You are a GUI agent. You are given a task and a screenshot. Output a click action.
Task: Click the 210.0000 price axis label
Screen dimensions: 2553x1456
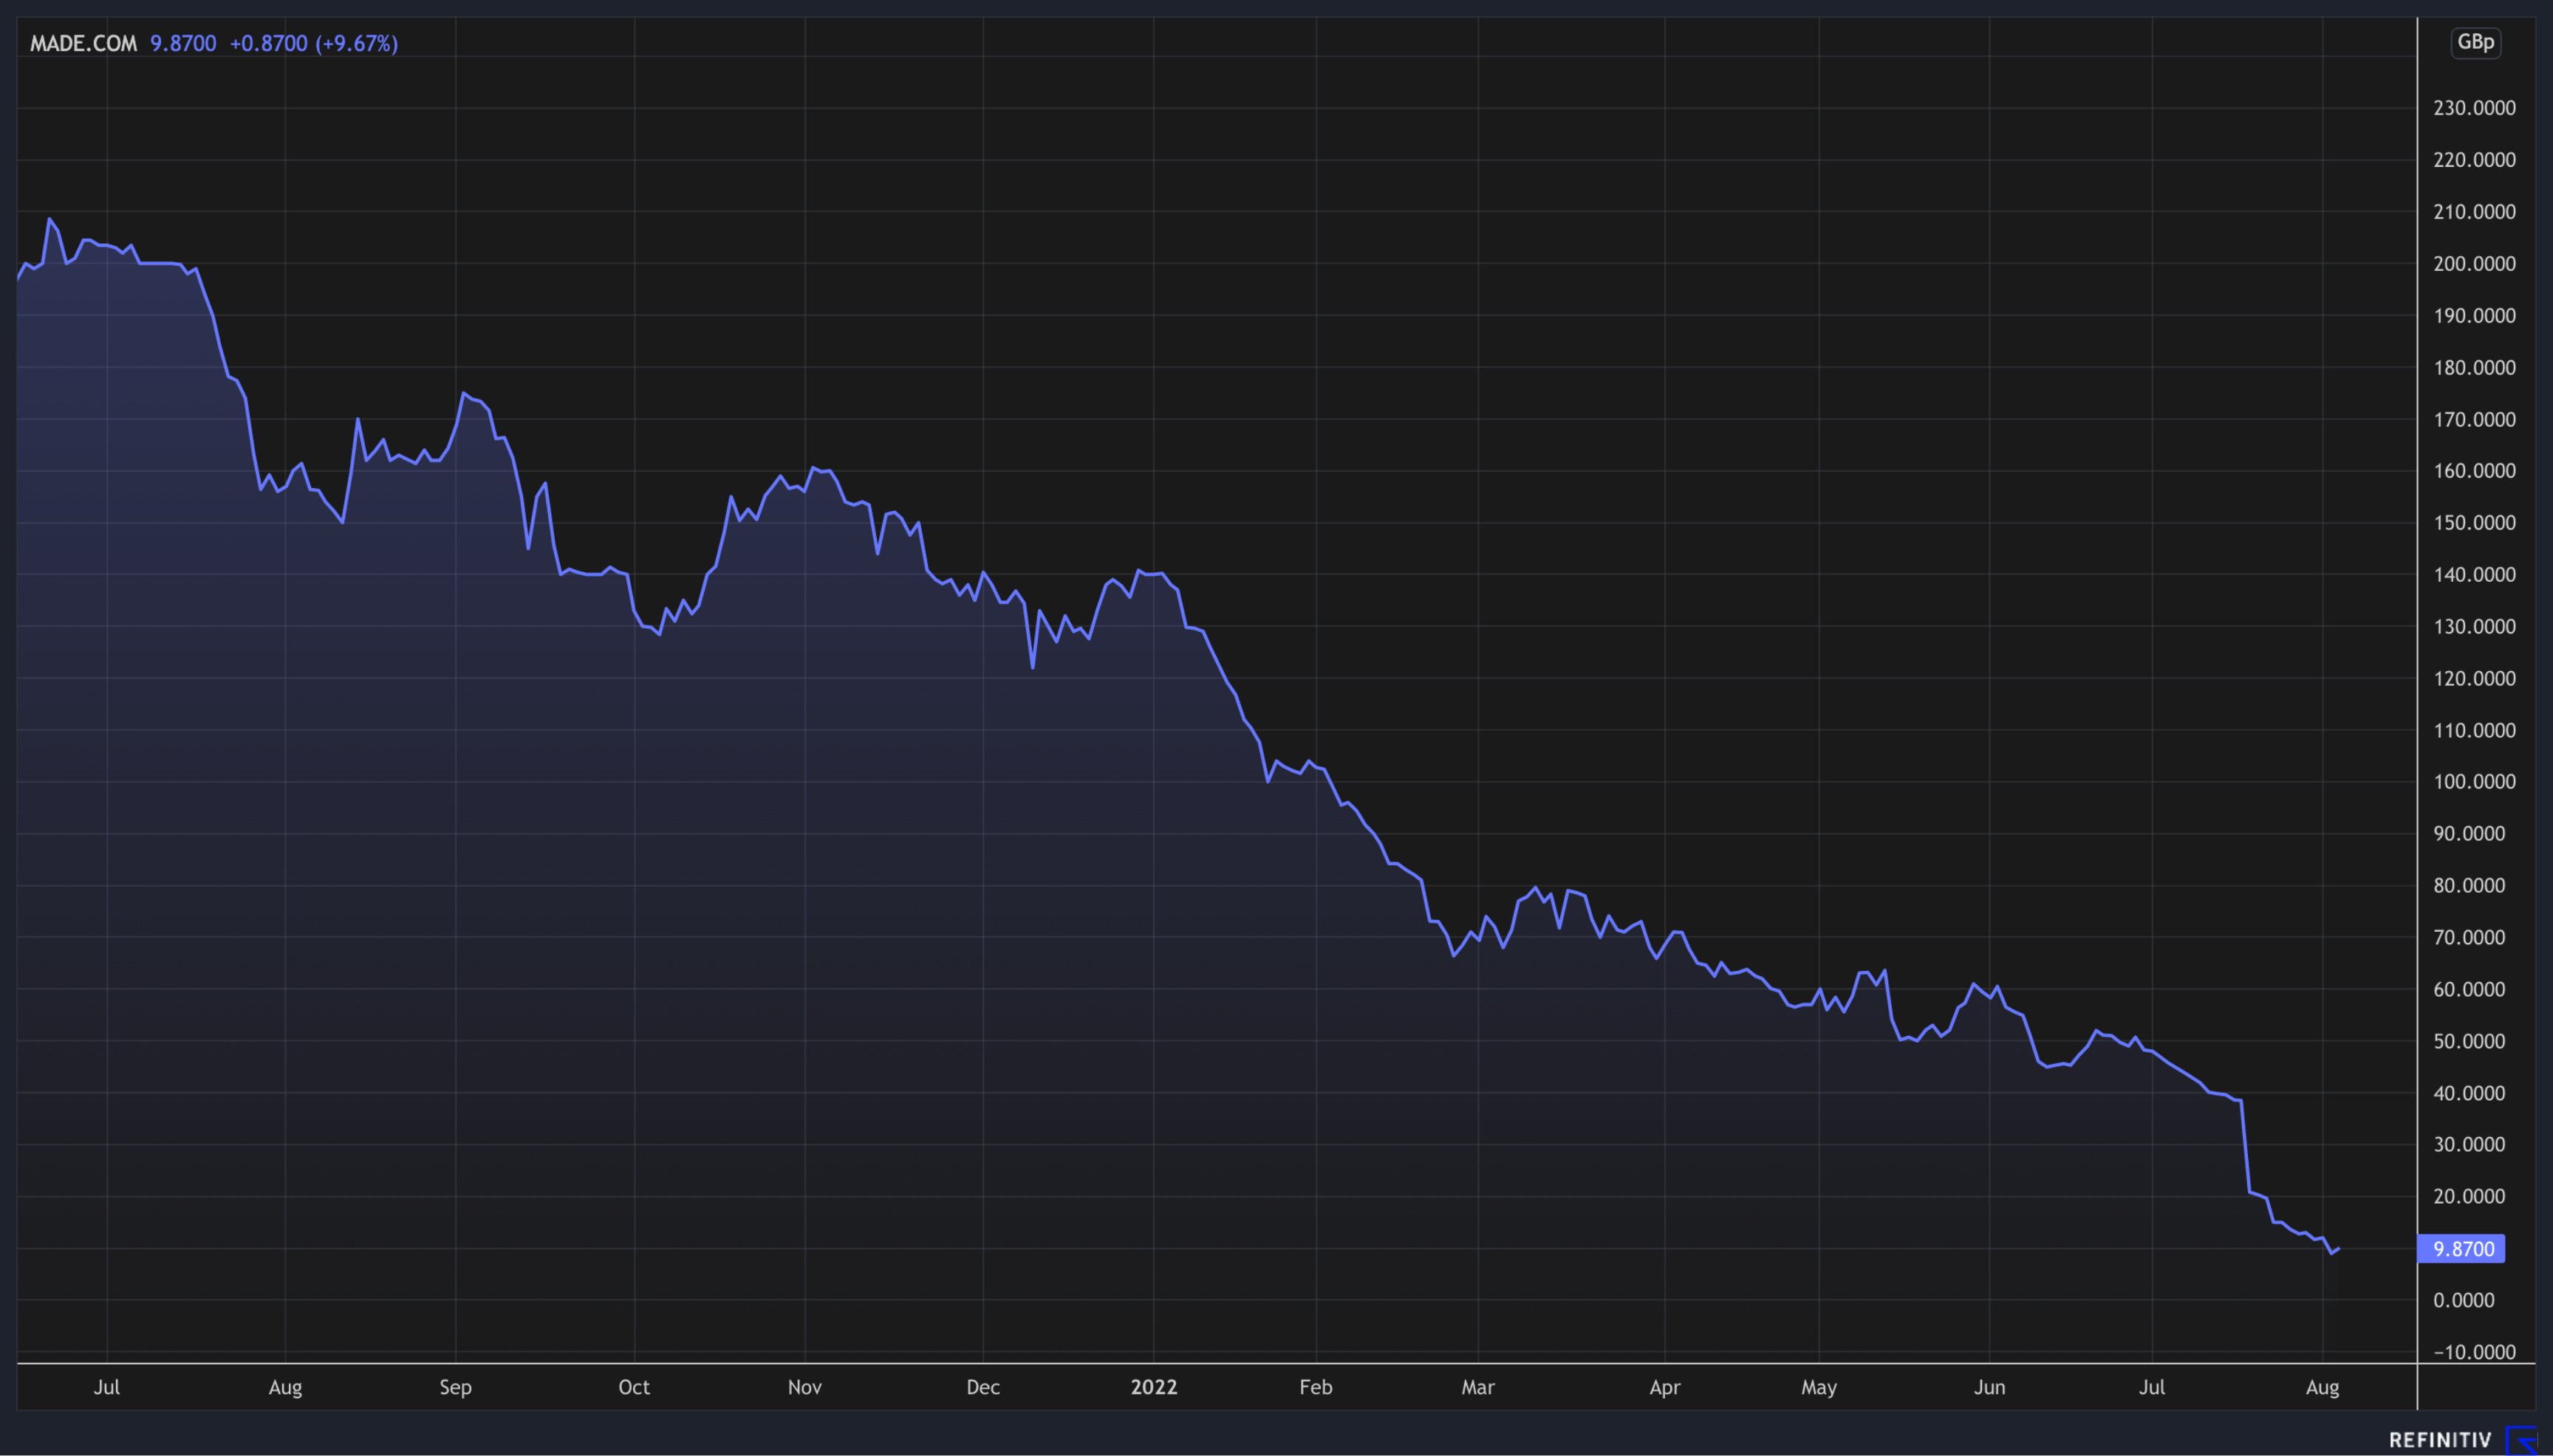[x=2474, y=212]
